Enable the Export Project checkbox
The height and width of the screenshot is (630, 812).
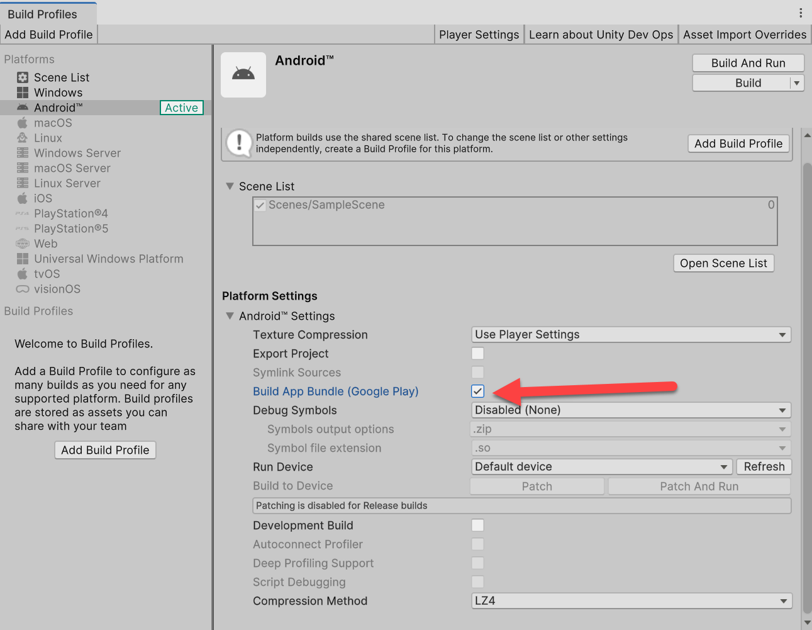(x=478, y=354)
